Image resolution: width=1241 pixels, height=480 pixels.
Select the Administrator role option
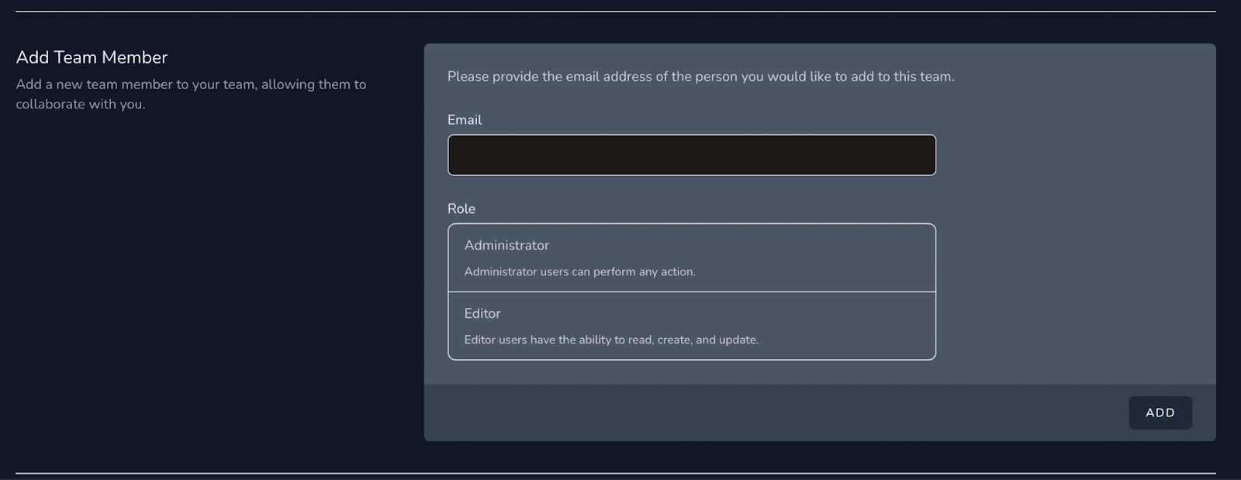691,257
